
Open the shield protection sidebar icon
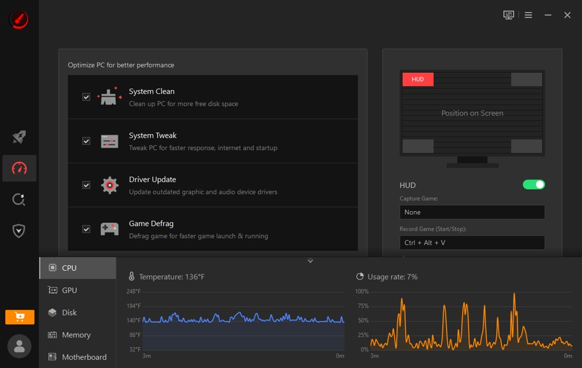tap(19, 231)
